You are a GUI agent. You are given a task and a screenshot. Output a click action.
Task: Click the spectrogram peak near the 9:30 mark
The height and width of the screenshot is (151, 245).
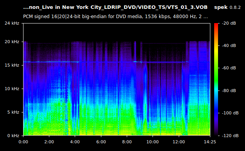[x=146, y=100]
